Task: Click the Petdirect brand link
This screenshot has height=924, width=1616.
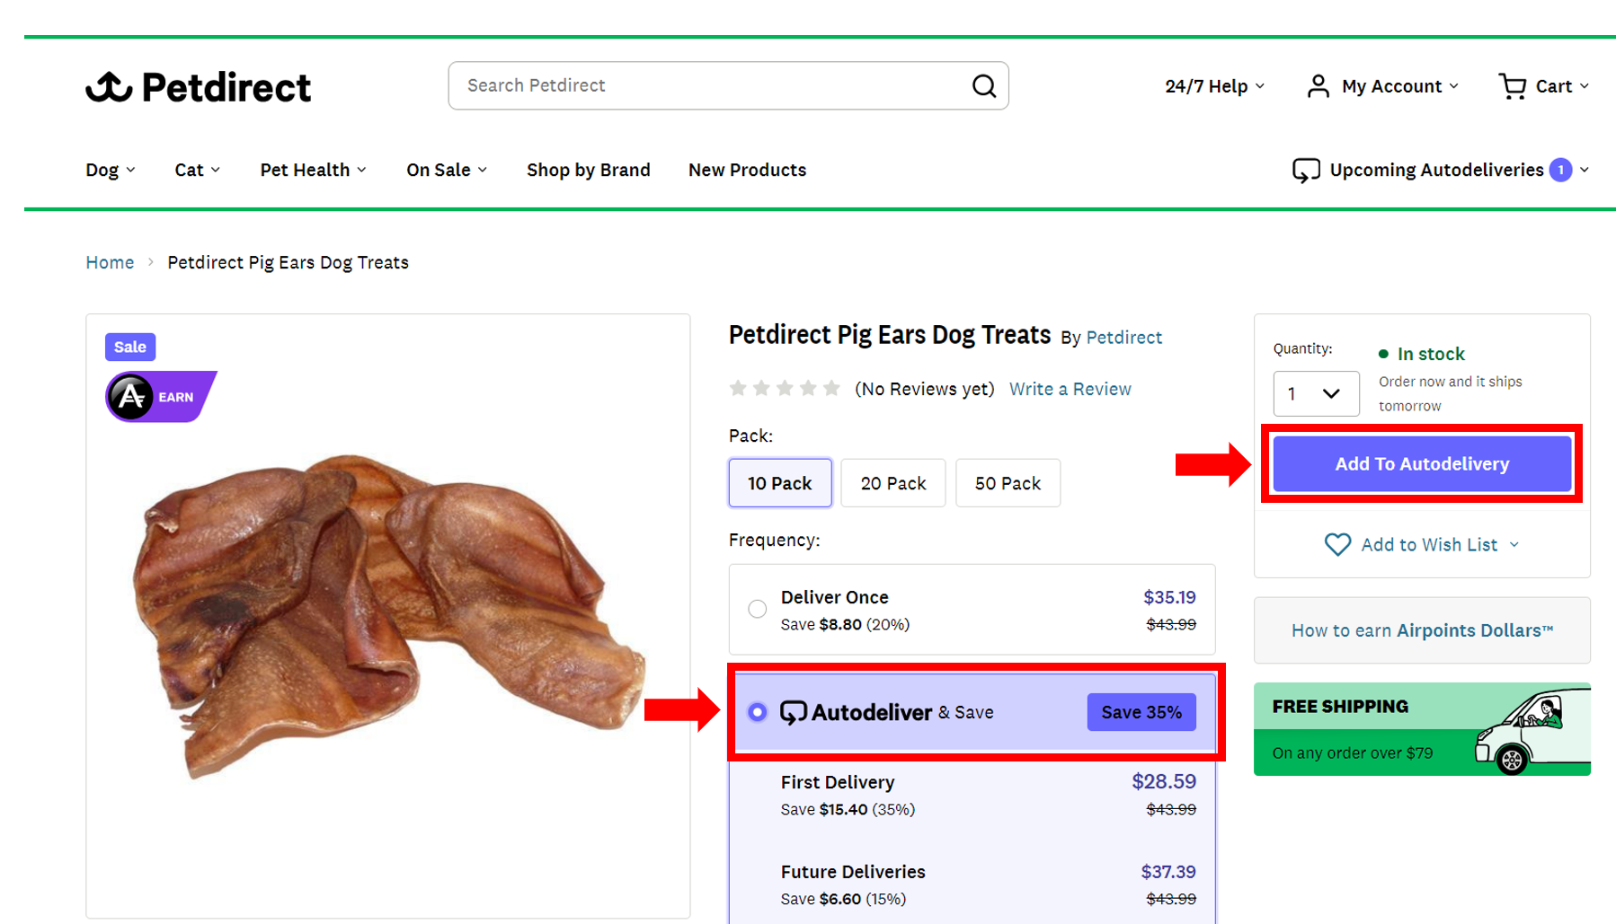Action: coord(1123,337)
